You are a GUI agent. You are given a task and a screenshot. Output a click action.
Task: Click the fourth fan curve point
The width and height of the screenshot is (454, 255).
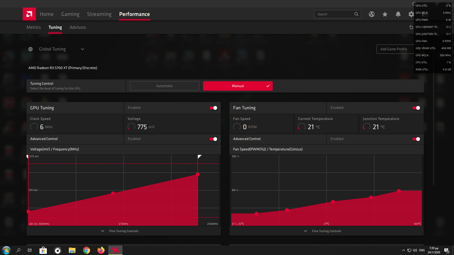[371, 197]
